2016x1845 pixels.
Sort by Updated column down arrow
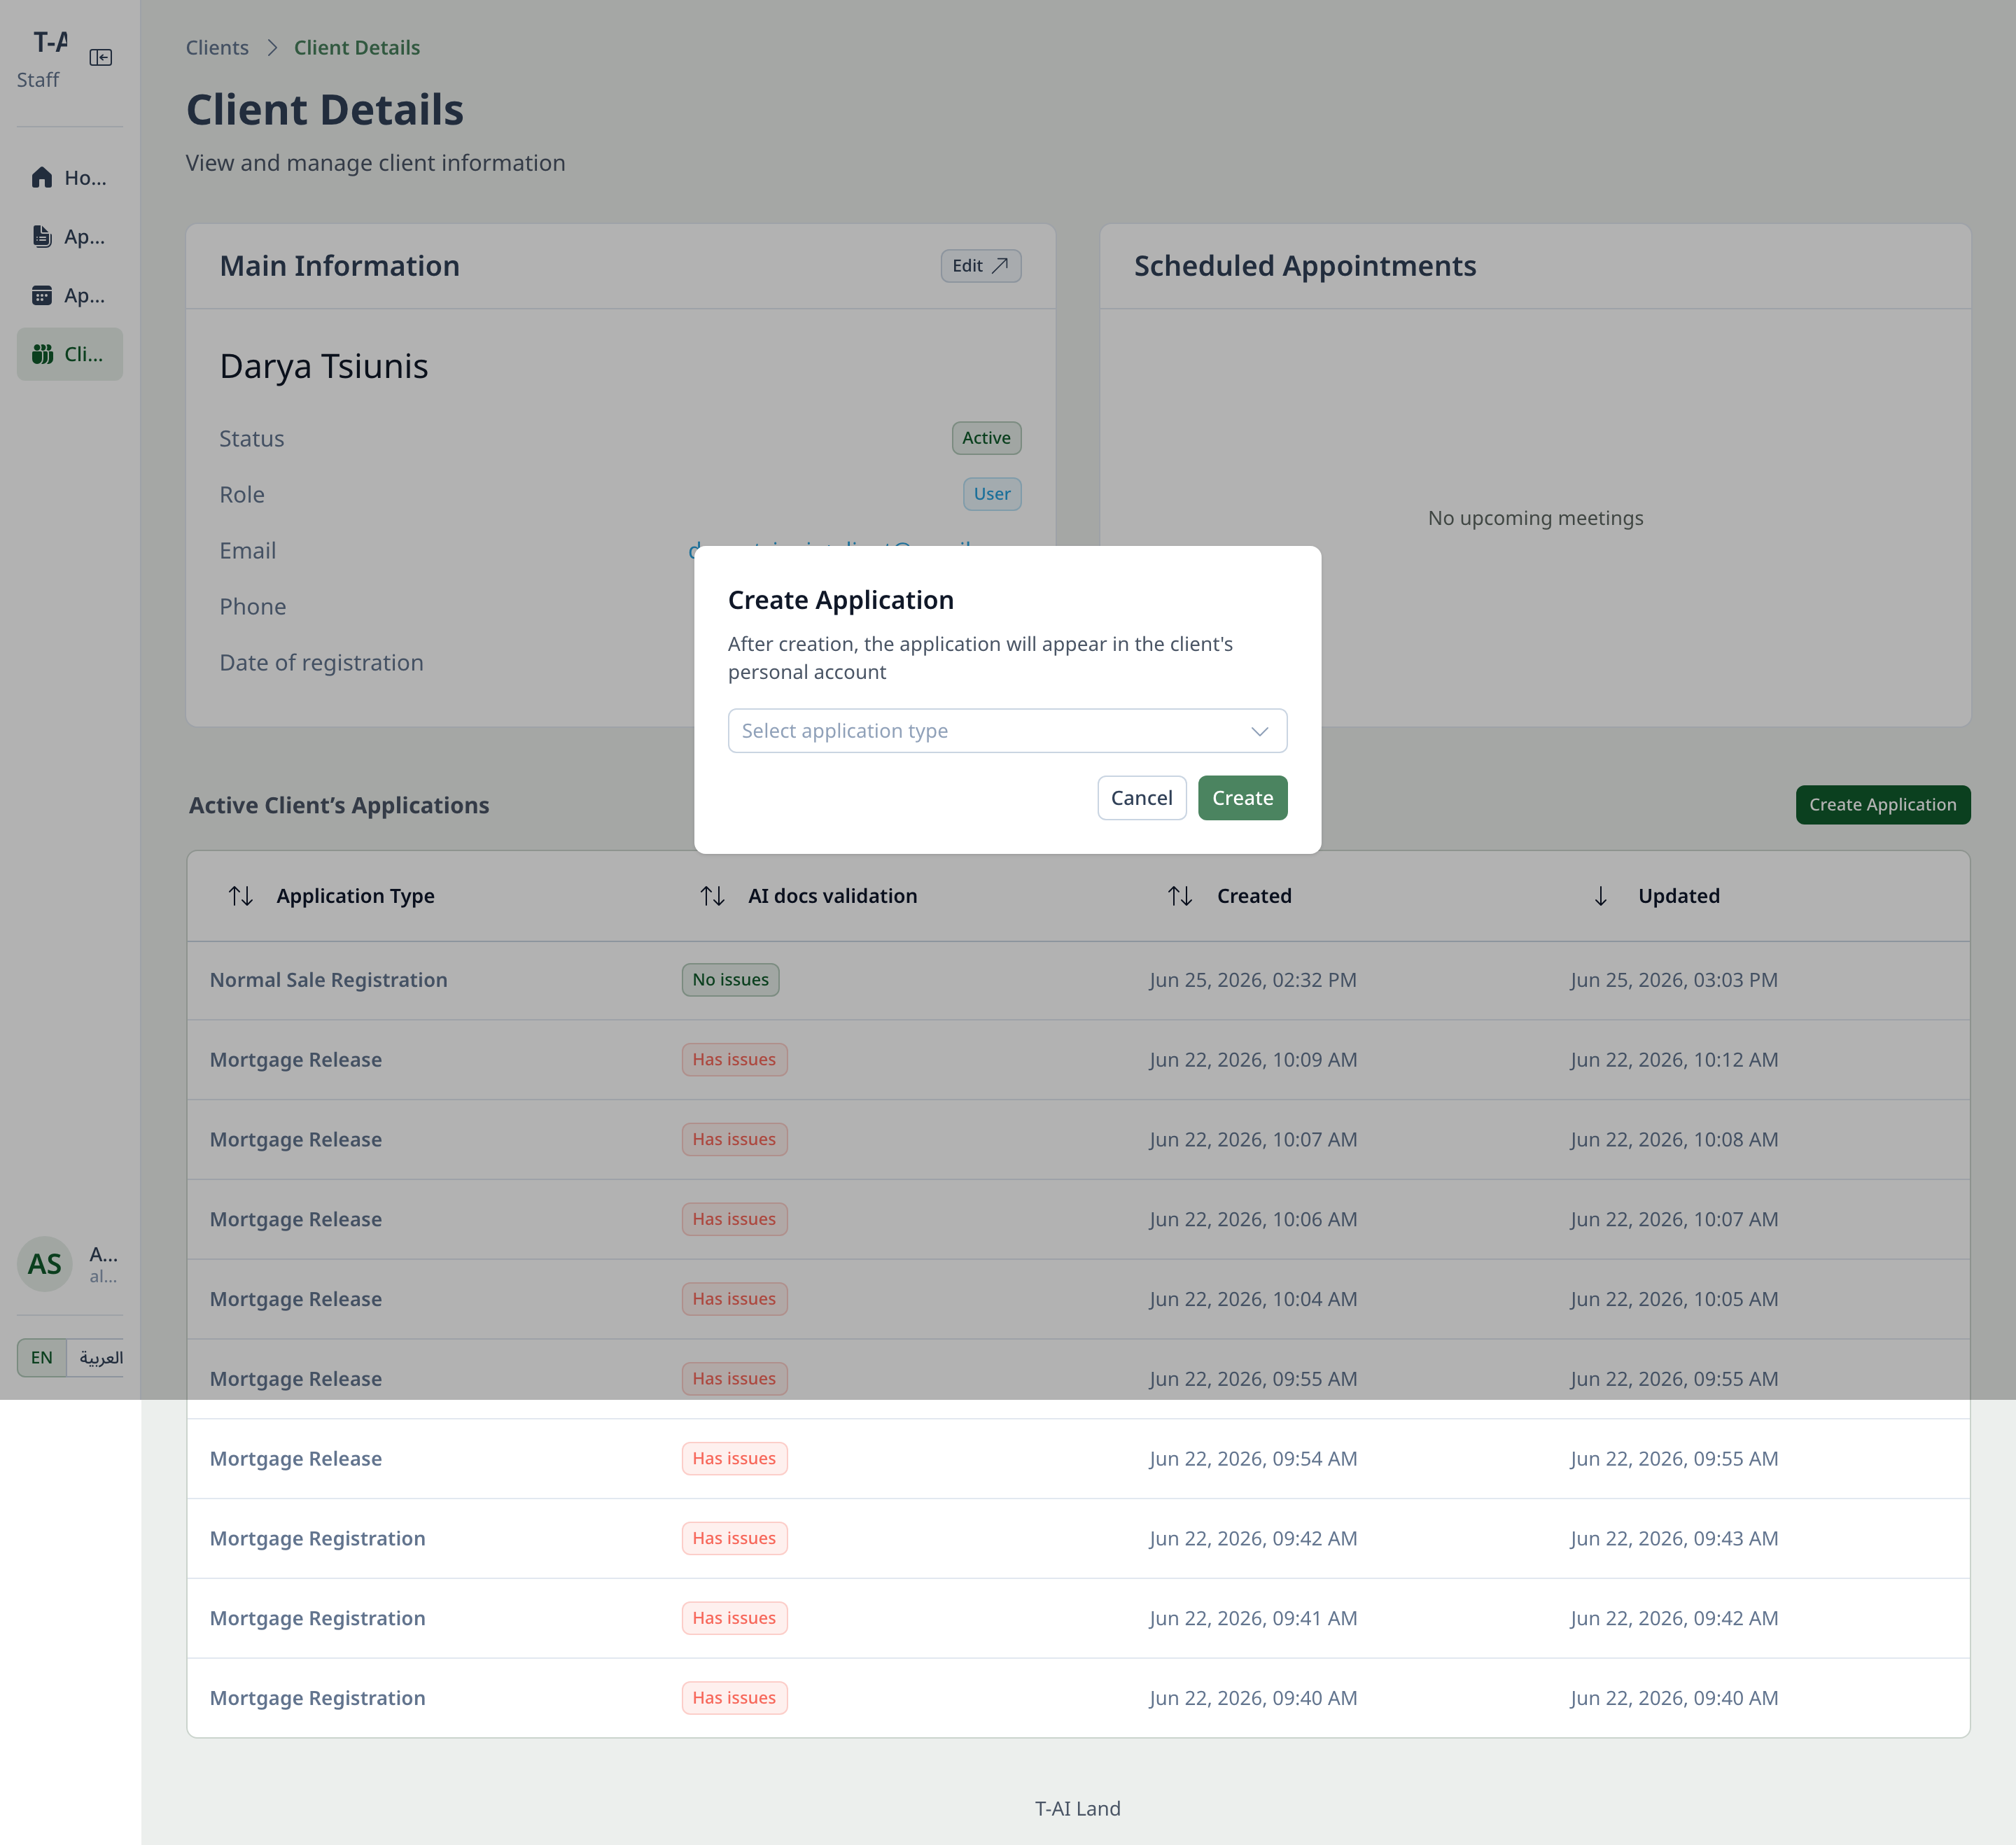point(1600,896)
